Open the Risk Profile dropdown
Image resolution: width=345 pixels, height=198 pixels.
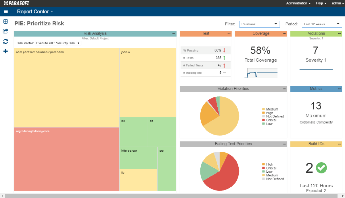(58, 43)
